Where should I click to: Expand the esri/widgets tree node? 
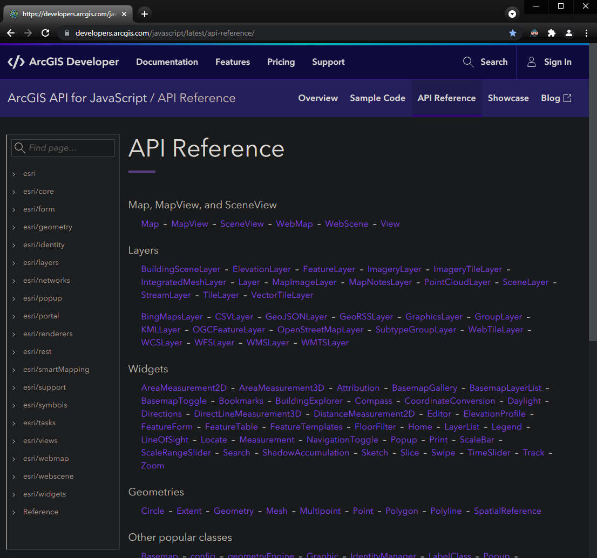coord(13,494)
